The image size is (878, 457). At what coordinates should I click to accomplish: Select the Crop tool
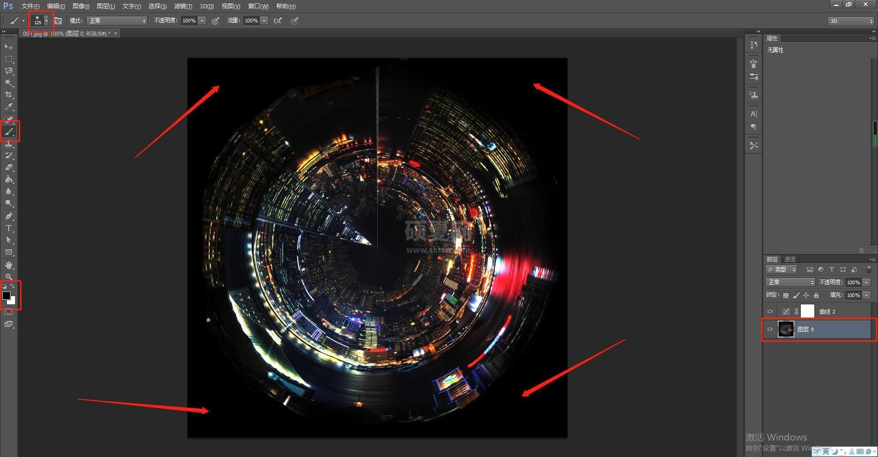(x=9, y=95)
